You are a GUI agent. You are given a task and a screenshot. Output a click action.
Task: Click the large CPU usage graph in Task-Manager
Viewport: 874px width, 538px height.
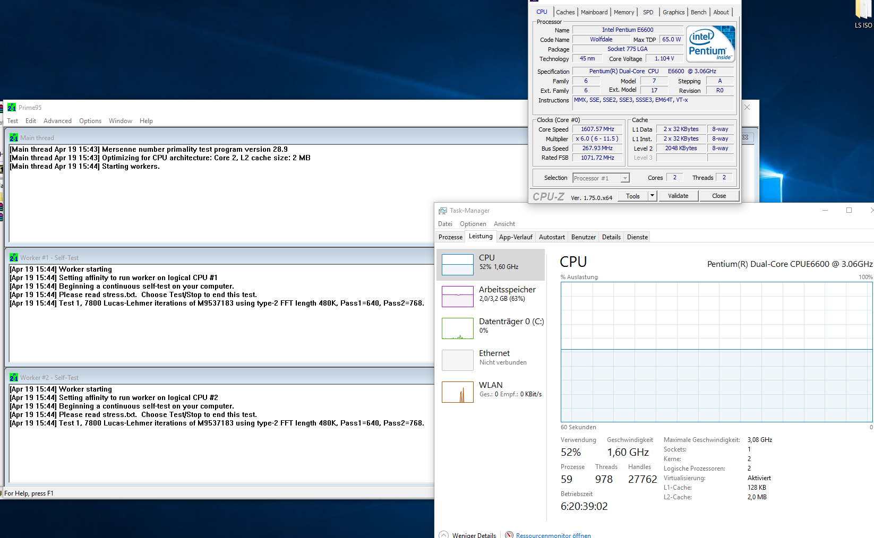[716, 352]
